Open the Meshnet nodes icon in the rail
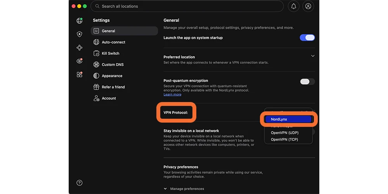388x194 pixels. [x=80, y=48]
